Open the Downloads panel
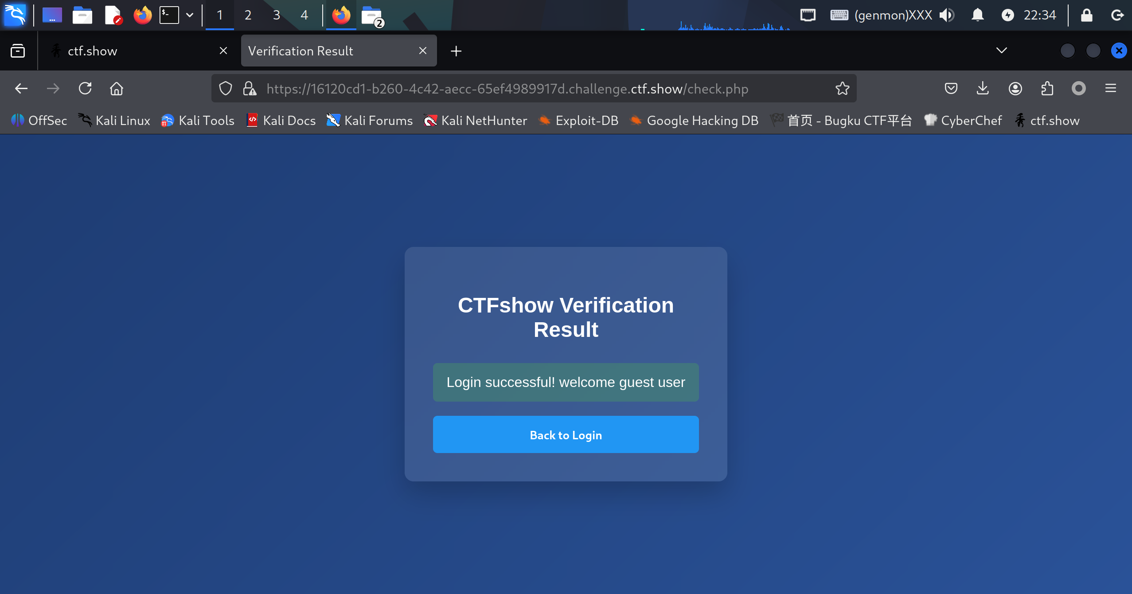Image resolution: width=1132 pixels, height=594 pixels. [x=983, y=89]
